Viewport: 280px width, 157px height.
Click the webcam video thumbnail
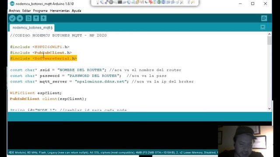point(245,141)
